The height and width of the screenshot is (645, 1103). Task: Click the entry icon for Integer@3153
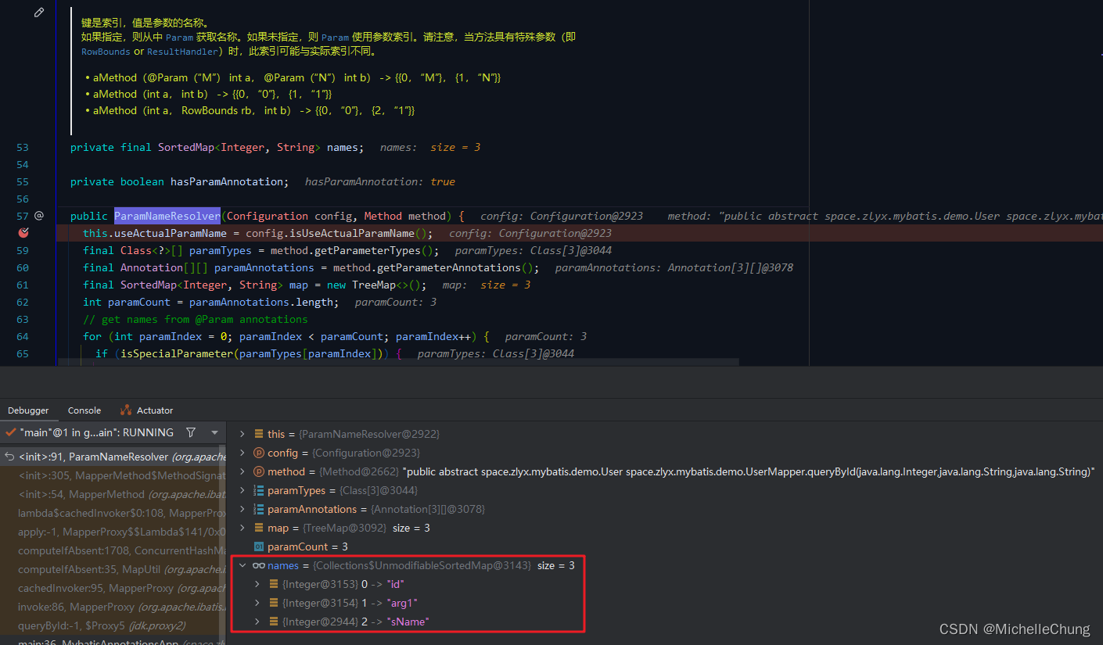point(274,584)
